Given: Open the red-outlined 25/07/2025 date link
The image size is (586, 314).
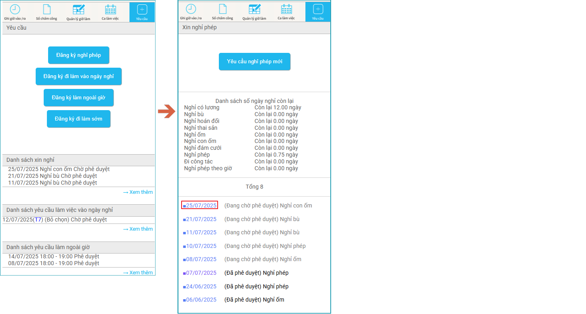Looking at the screenshot, I should [200, 205].
